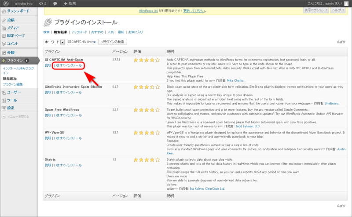Collapse menu via メニューを閉じる arrow icon

coord(4,116)
